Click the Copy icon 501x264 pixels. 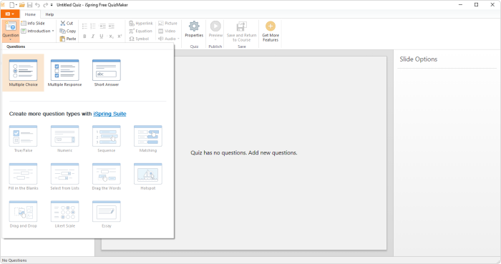(62, 31)
